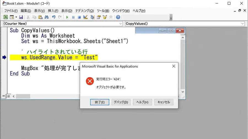The width and height of the screenshot is (248, 139).
Task: Click the キャンセル button in error dialog
Action: pyautogui.click(x=164, y=102)
